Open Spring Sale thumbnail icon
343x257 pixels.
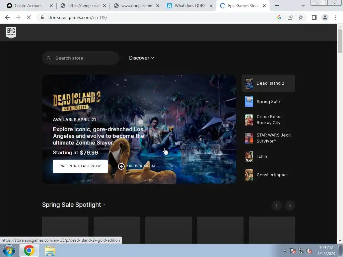click(249, 102)
